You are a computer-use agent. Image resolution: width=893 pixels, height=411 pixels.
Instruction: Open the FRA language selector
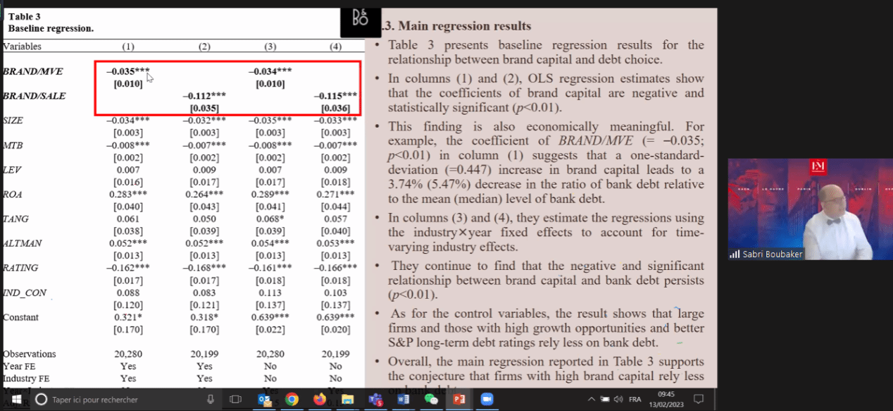[x=635, y=400]
